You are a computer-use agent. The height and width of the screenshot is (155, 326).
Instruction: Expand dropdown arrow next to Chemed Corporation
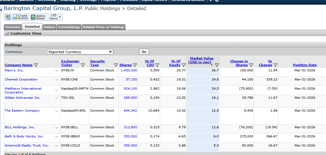56,80
